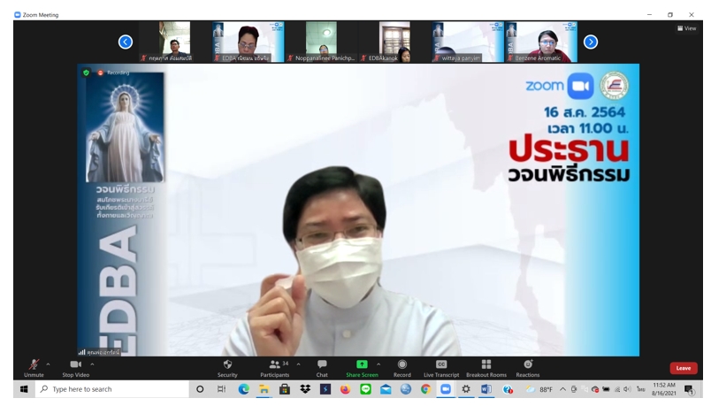Open Mail app from taskbar
The height and width of the screenshot is (406, 711).
[386, 389]
